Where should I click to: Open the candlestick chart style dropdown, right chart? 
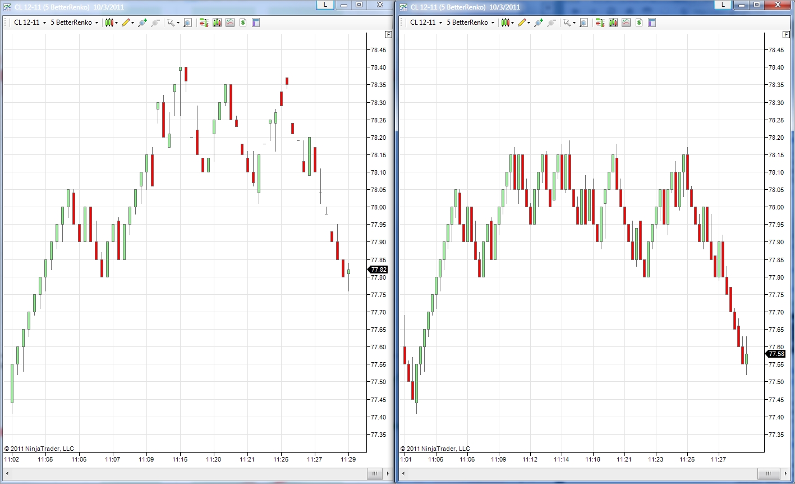click(508, 22)
